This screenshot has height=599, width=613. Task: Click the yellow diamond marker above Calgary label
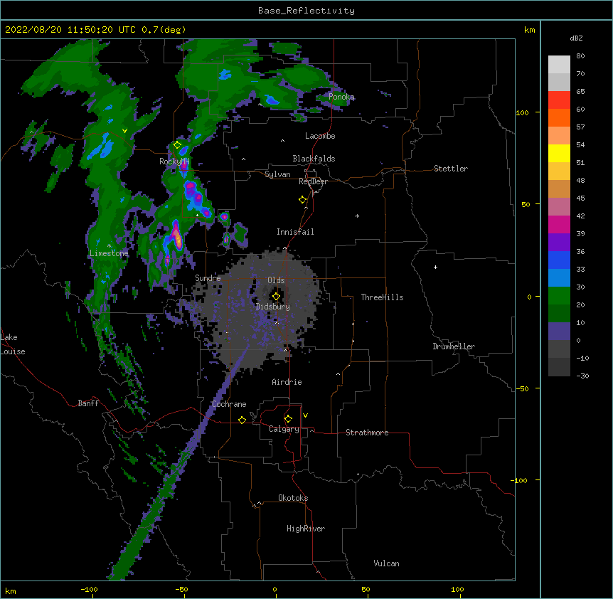288,419
